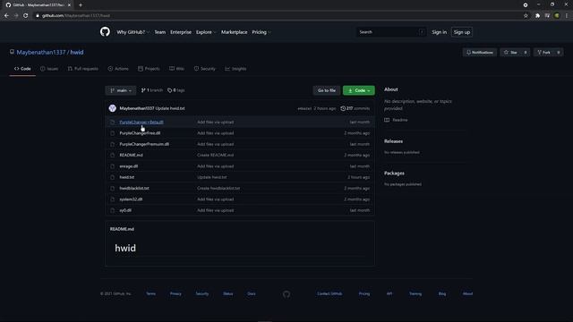Expand the Why GitHub? menu
This screenshot has width=573, height=322.
133,32
